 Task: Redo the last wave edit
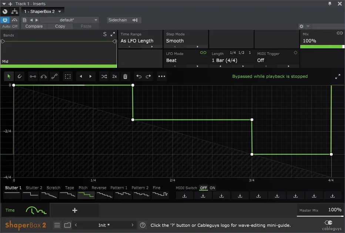click(x=148, y=76)
